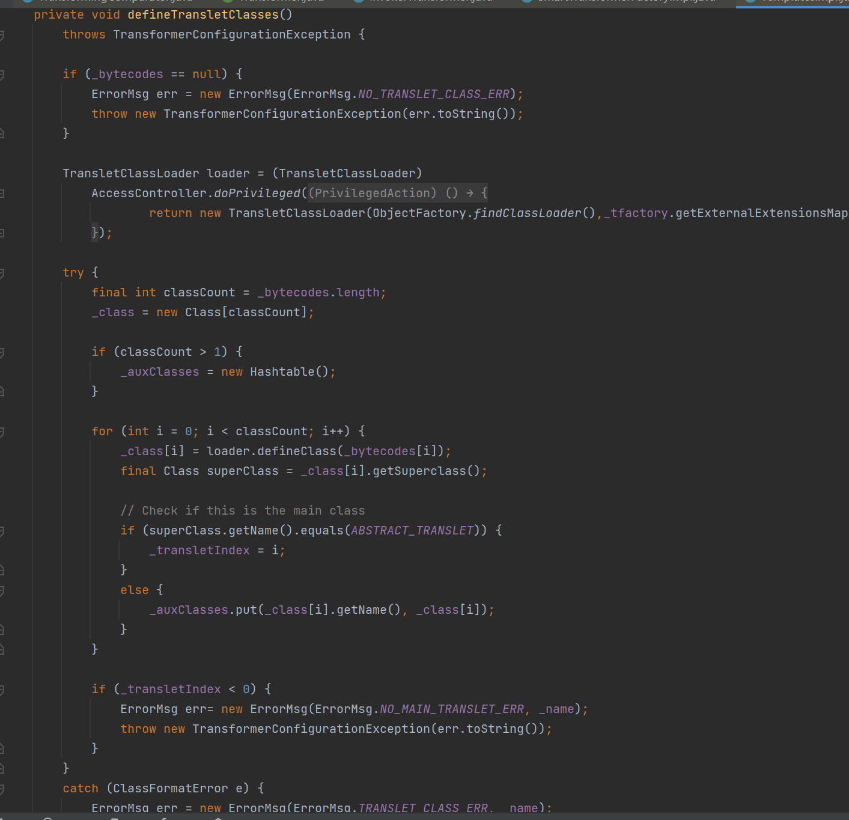Collapse the 'if (classCount > 1)' block

point(2,353)
